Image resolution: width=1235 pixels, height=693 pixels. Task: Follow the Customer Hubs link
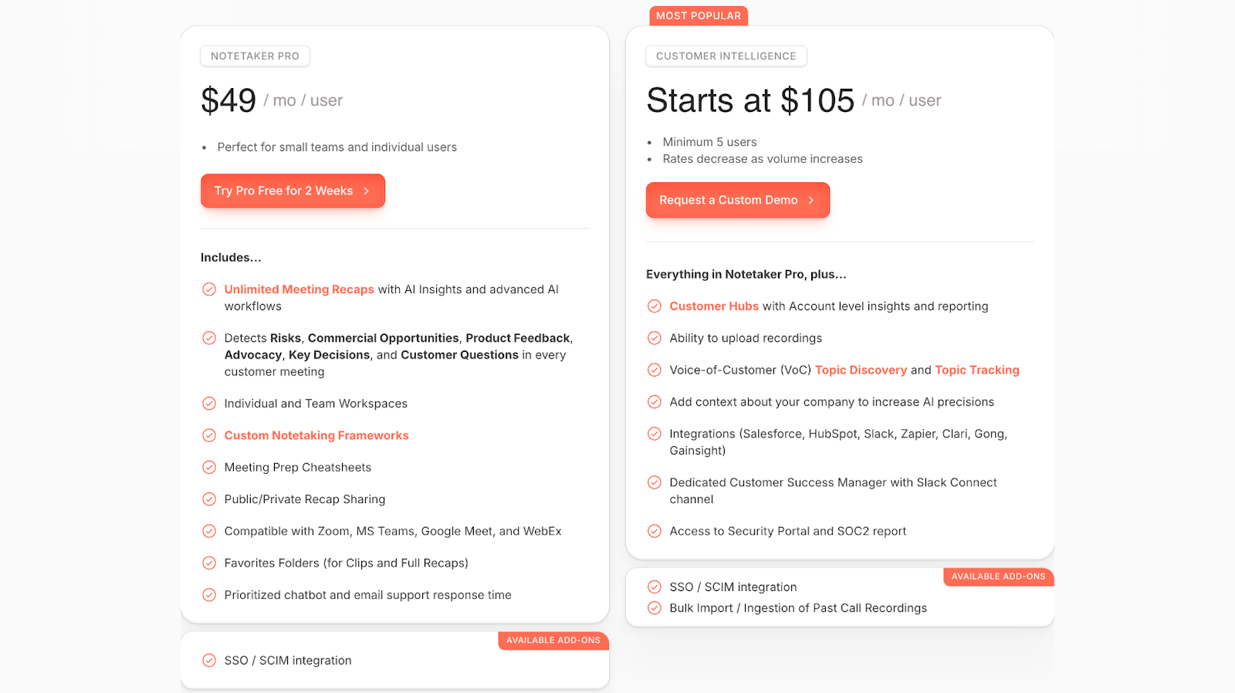tap(714, 306)
